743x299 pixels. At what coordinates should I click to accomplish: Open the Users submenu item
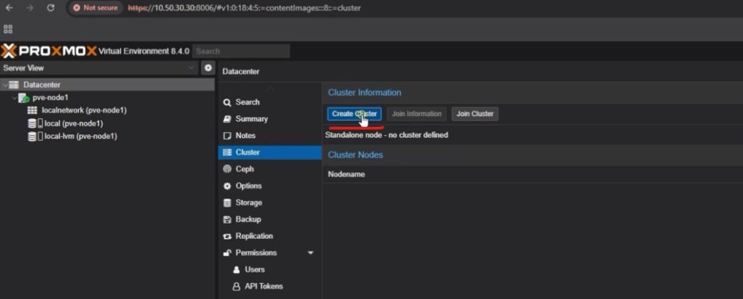[x=270, y=270]
